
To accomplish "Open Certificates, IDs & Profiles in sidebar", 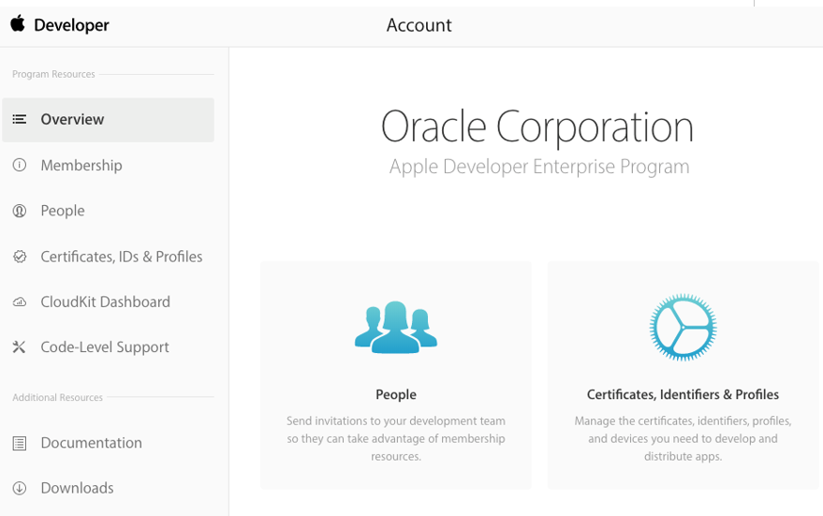I will tap(121, 257).
